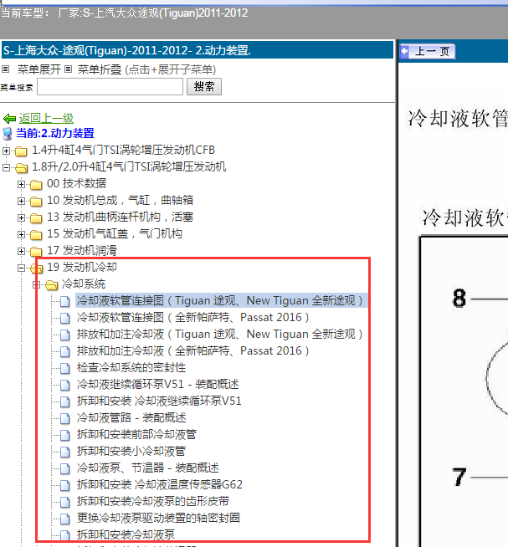508x547 pixels.
Task: Click page icon of 拆卸和安装冷却液泵的齿形皮带
Action: coord(65,503)
